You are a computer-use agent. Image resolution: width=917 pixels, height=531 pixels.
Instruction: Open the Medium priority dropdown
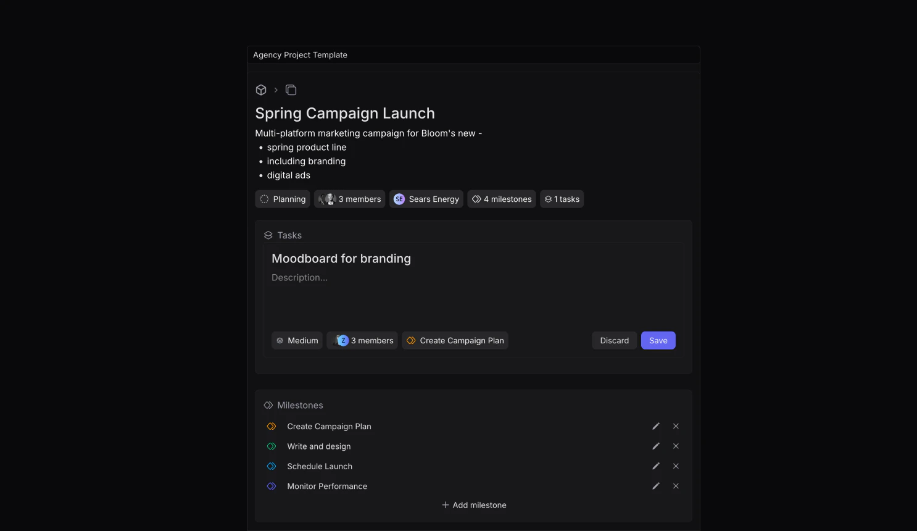(297, 340)
